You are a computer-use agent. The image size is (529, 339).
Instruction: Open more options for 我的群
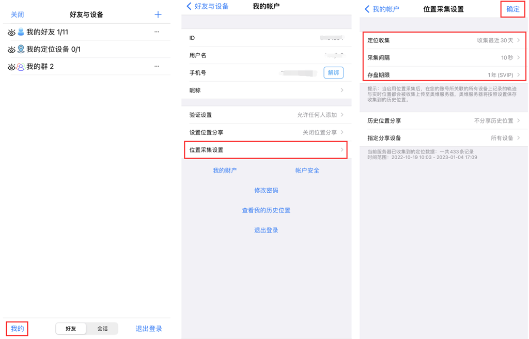[x=157, y=67]
